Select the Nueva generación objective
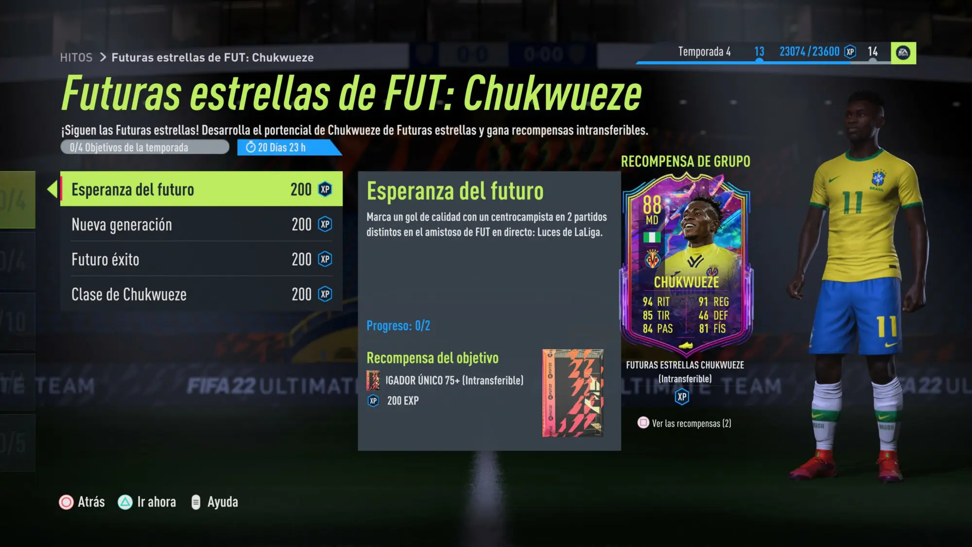 [201, 224]
